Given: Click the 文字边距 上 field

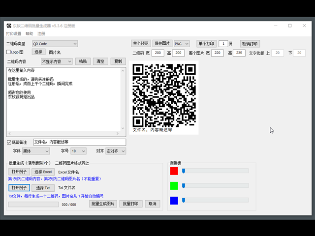Looking at the screenshot, I should pyautogui.click(x=278, y=53).
